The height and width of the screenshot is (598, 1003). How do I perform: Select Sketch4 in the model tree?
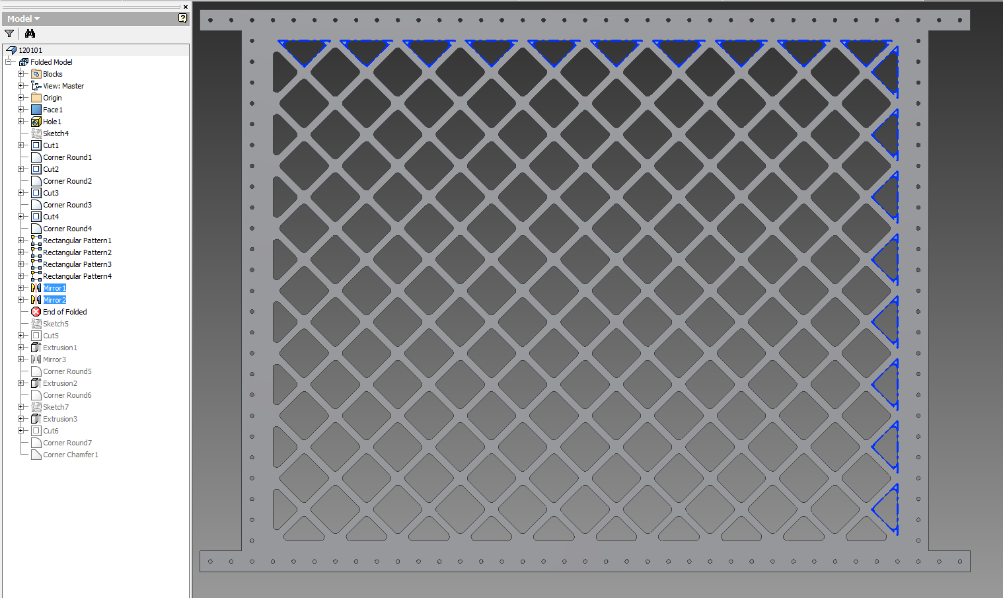point(56,133)
